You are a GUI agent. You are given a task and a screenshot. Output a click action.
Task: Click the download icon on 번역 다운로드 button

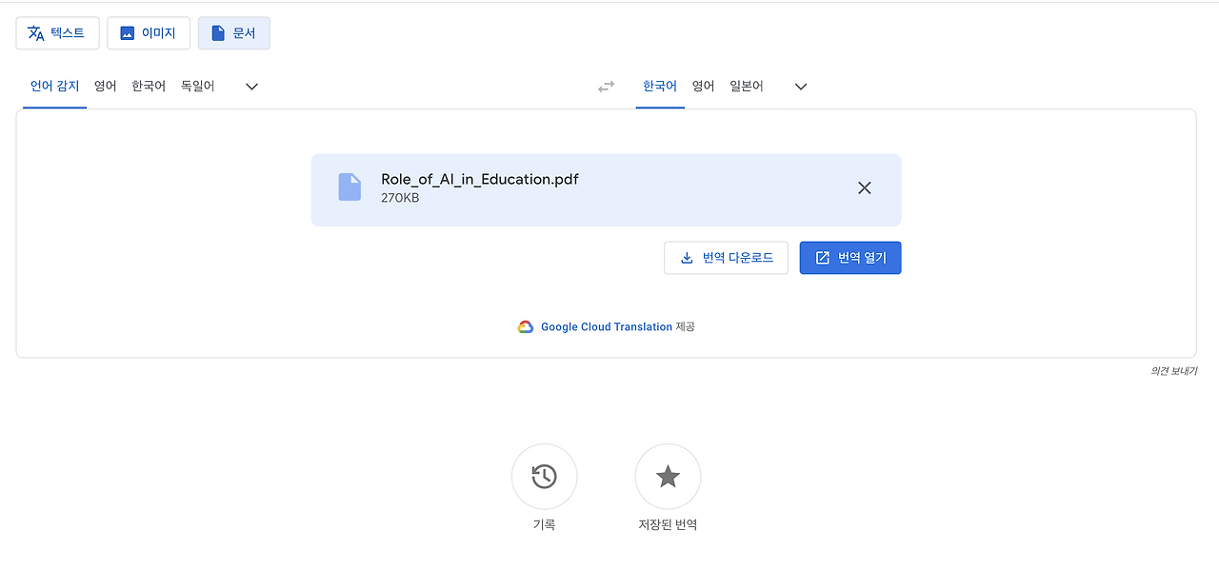pyautogui.click(x=687, y=257)
